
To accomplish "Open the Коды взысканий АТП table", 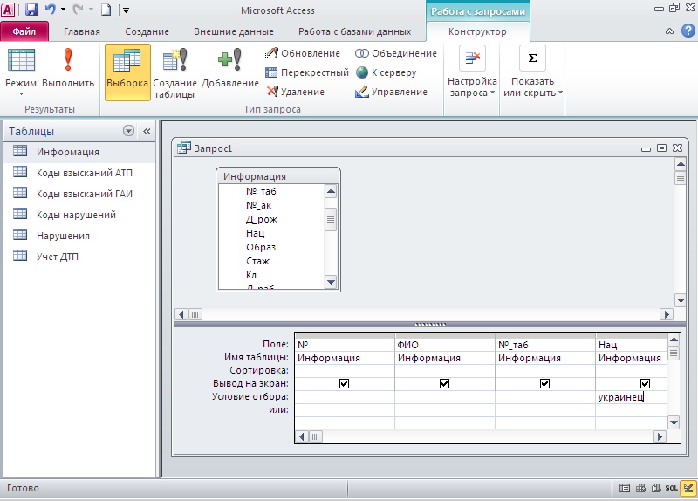I will tap(79, 173).
